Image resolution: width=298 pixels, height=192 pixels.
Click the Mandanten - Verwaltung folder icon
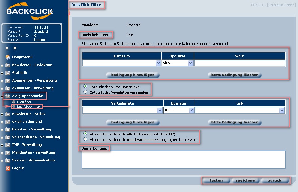click(x=8, y=153)
